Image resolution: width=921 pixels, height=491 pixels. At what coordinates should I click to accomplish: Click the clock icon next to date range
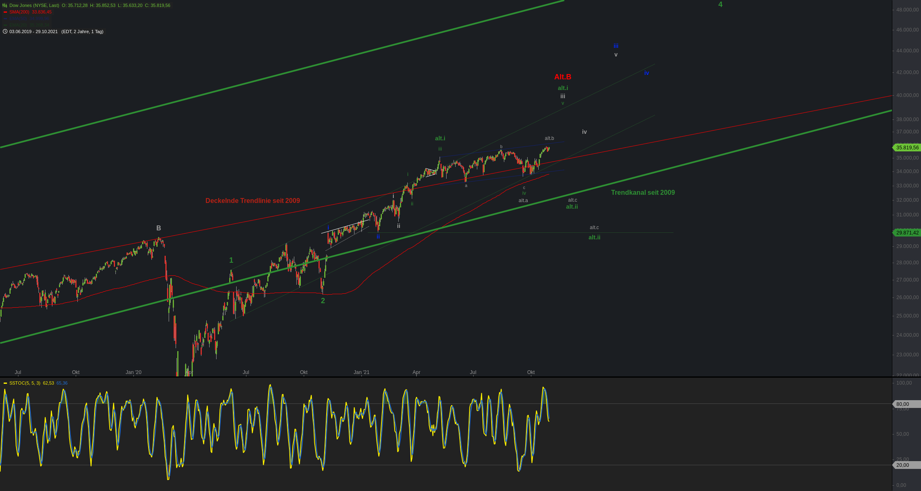click(x=5, y=32)
